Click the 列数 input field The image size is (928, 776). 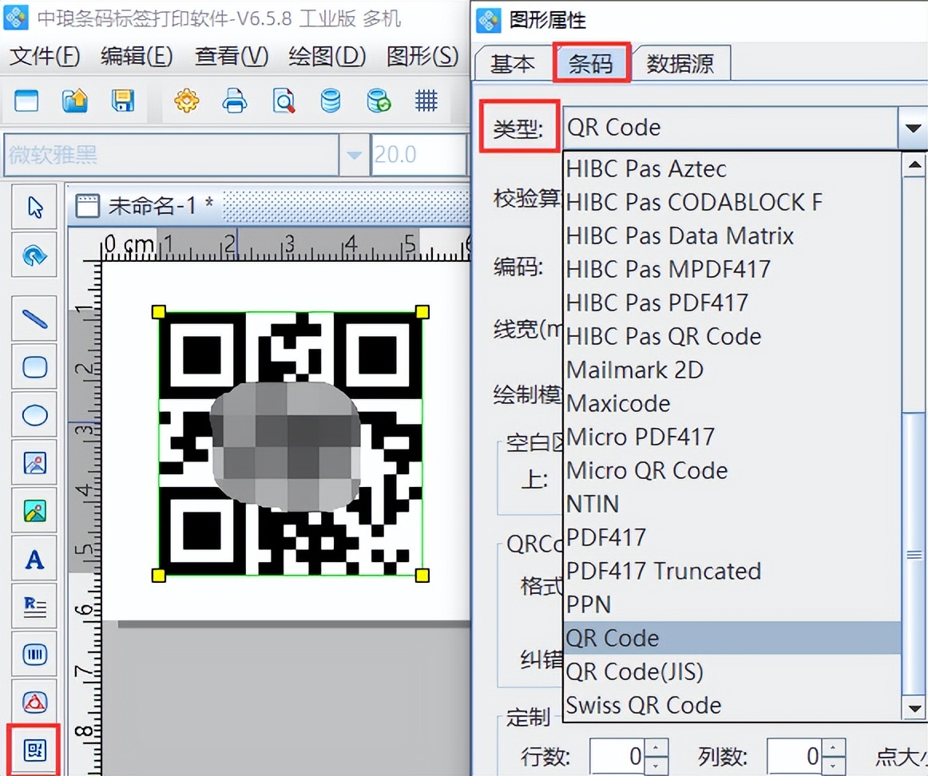796,757
